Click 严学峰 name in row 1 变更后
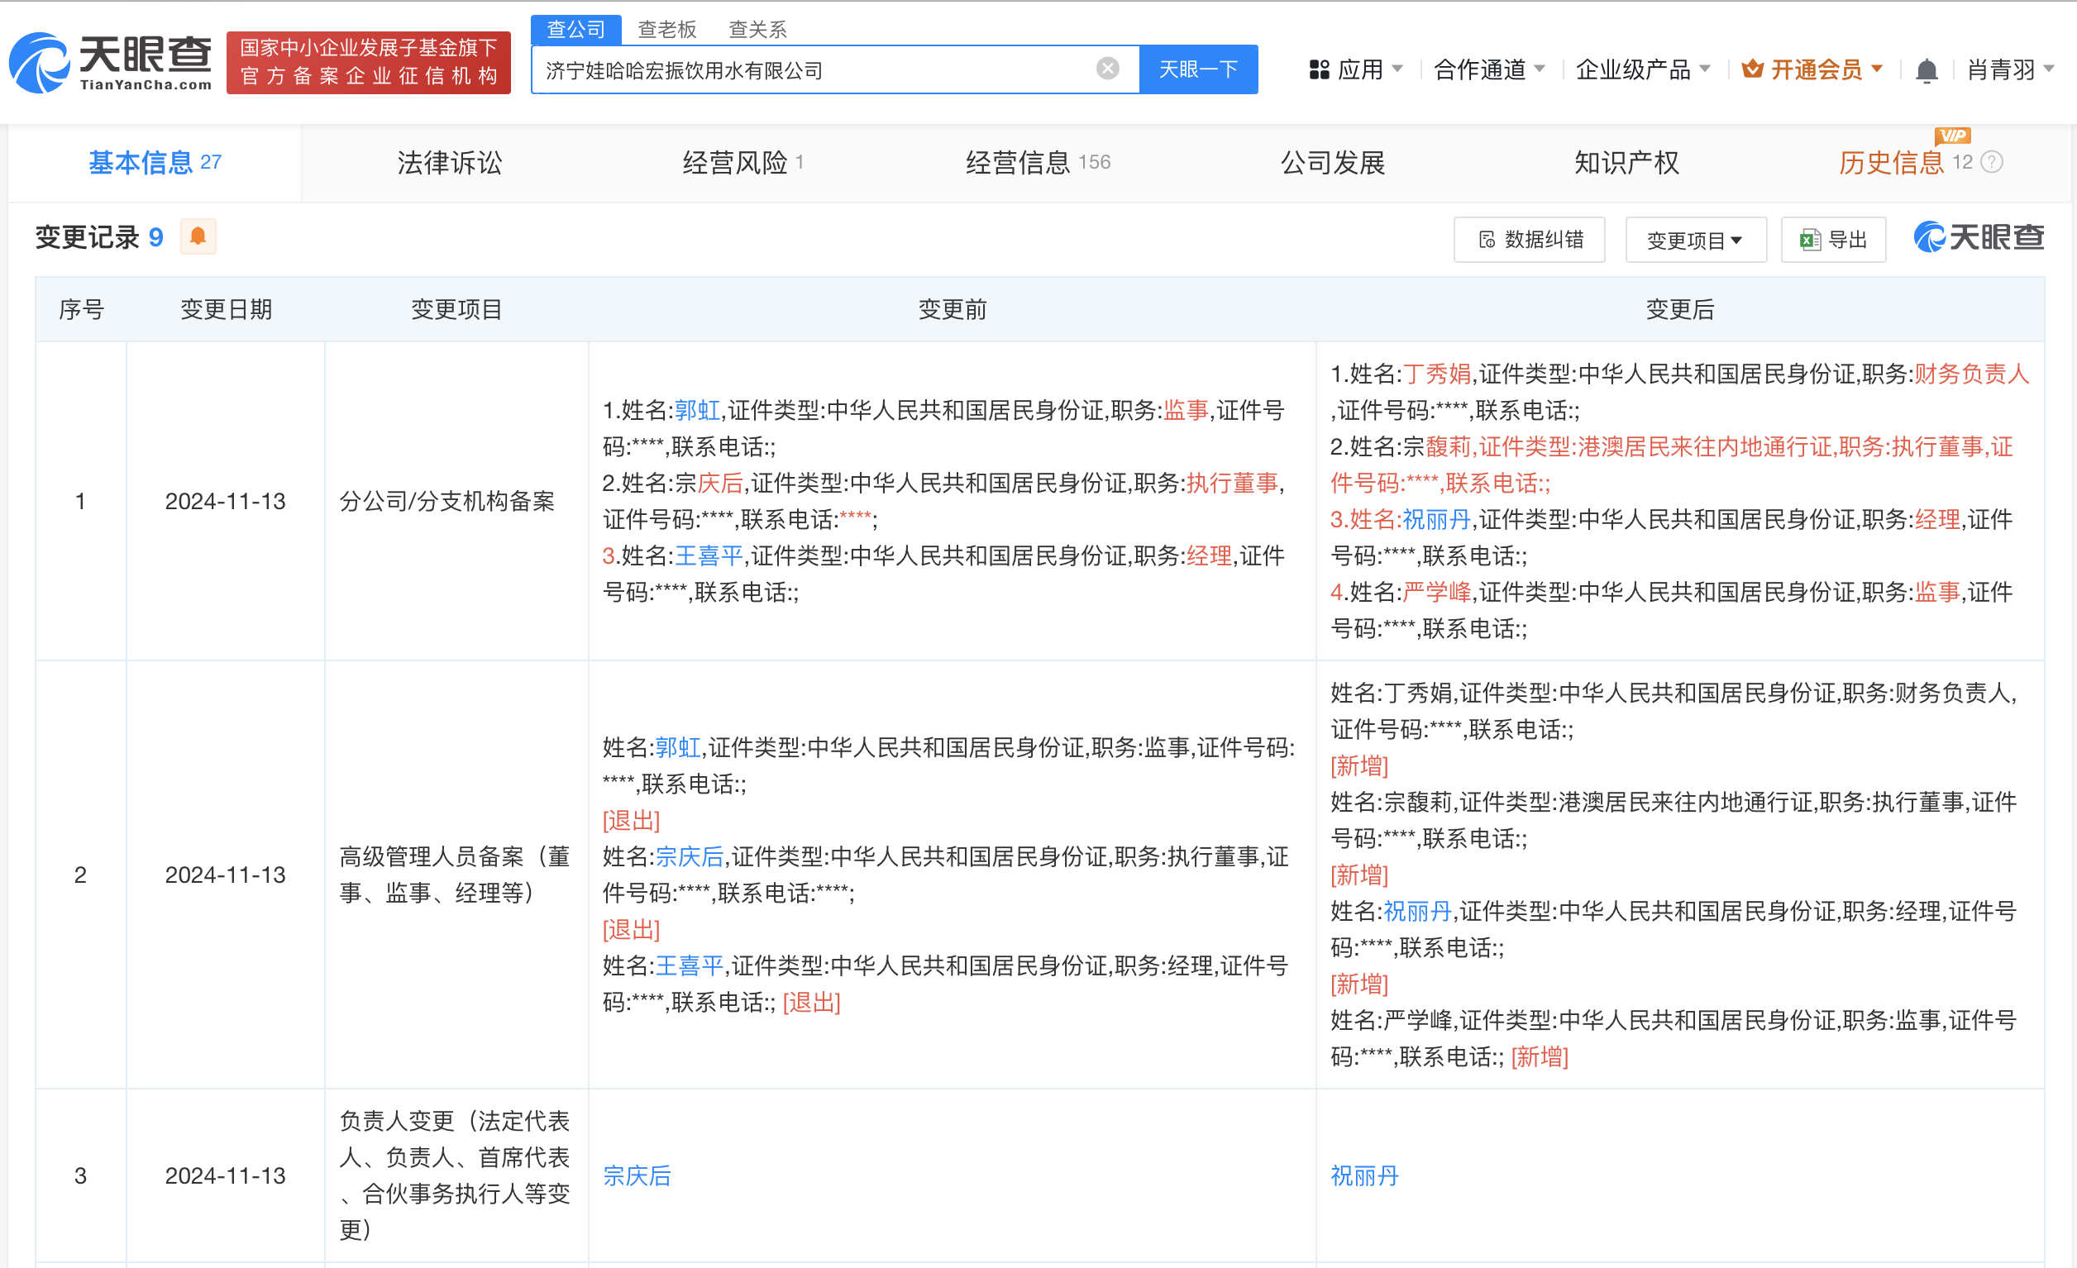This screenshot has height=1268, width=2077. [1437, 593]
